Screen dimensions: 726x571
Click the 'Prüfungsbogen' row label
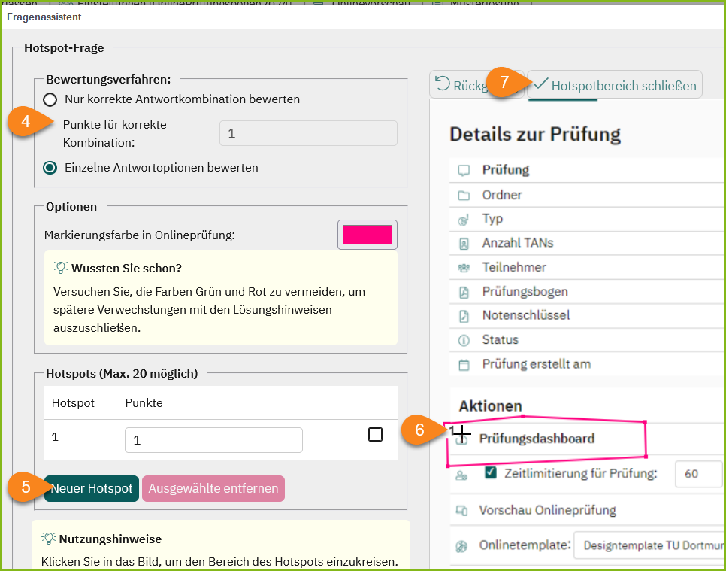[x=525, y=292]
